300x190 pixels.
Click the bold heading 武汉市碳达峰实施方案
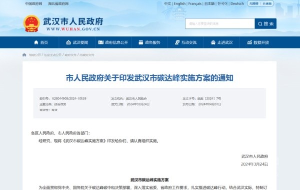(149, 180)
